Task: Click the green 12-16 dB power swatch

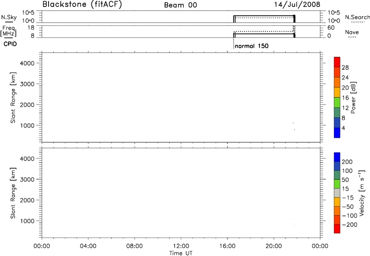Action: coord(337,103)
